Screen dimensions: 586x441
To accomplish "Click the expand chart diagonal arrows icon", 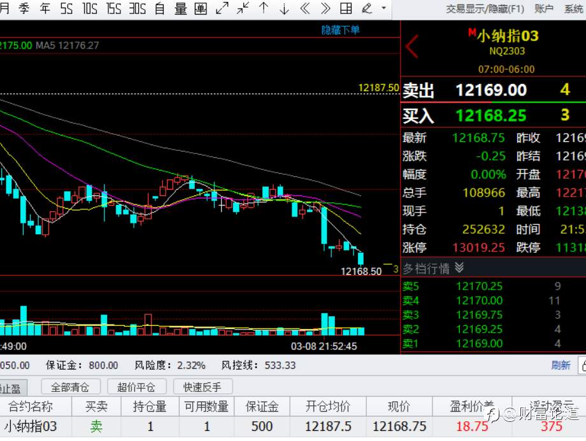I will (222, 8).
